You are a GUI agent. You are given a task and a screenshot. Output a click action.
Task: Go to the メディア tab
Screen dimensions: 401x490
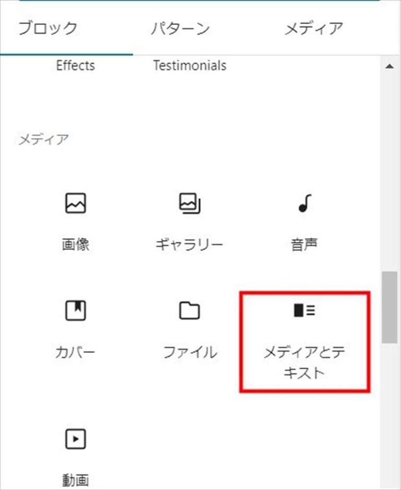(313, 28)
